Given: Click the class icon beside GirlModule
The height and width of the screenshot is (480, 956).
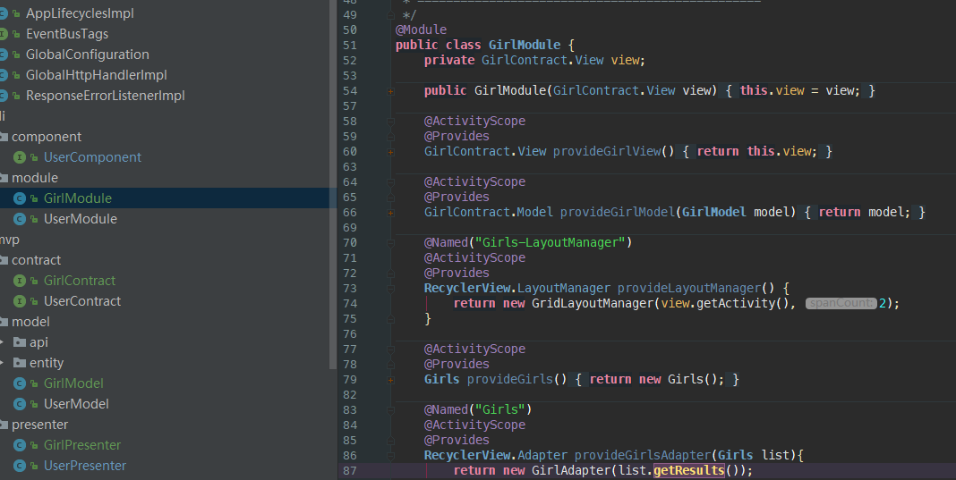Looking at the screenshot, I should (x=20, y=198).
